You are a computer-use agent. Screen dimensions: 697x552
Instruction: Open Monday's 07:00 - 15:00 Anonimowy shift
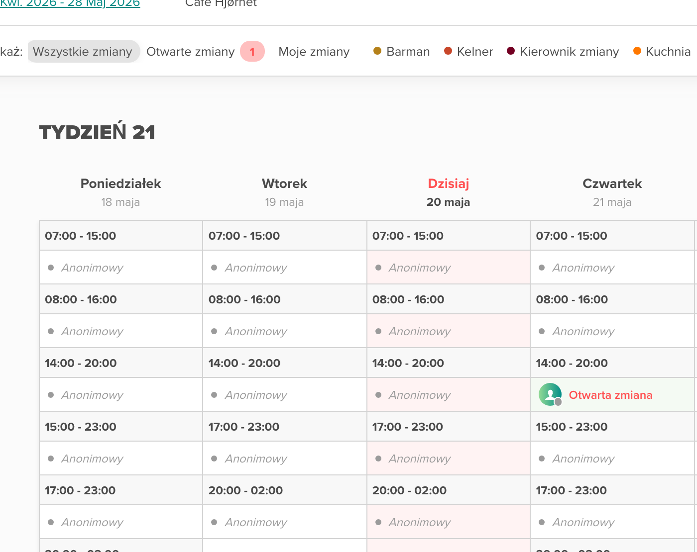click(121, 268)
